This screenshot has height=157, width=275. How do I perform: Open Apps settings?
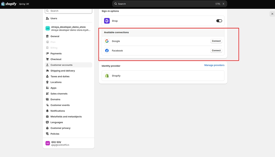[x=68, y=88]
